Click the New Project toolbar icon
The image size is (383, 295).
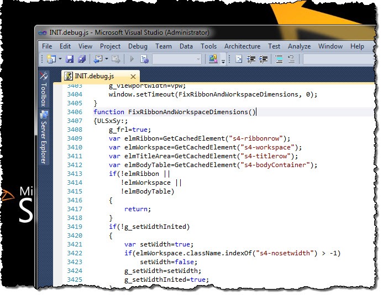pyautogui.click(x=51, y=59)
